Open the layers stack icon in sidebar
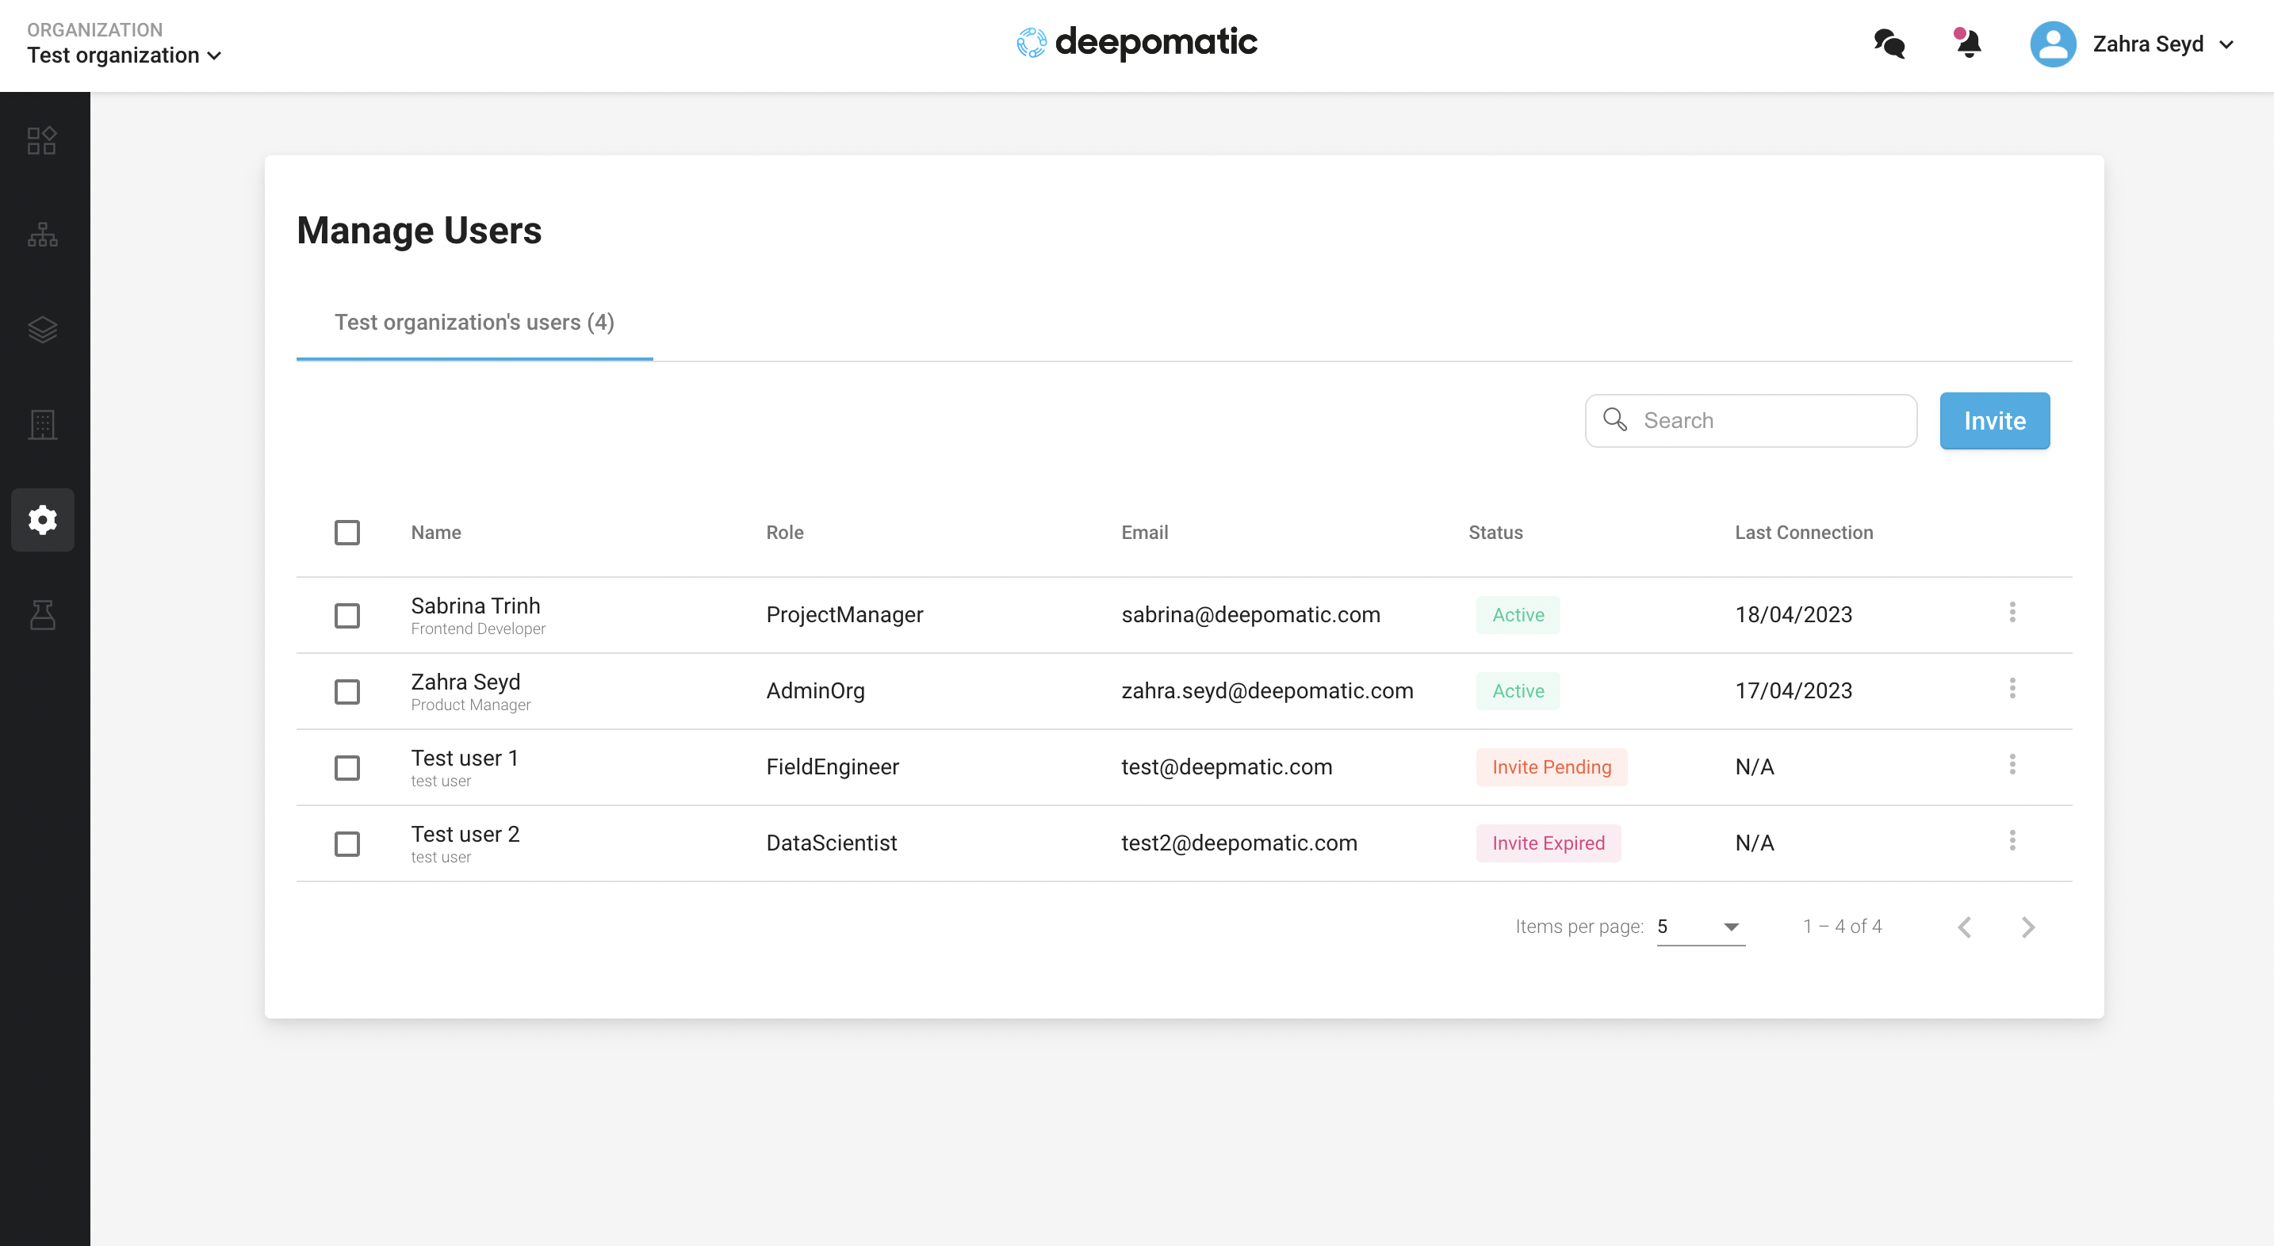Screen dimensions: 2274x1246 click(x=41, y=329)
